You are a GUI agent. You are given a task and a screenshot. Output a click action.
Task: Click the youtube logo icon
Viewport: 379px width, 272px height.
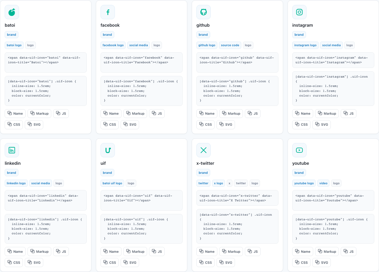(x=299, y=150)
